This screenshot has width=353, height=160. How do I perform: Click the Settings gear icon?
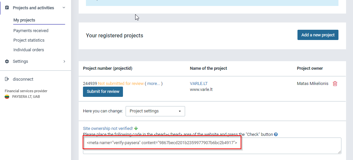pyautogui.click(x=7, y=61)
